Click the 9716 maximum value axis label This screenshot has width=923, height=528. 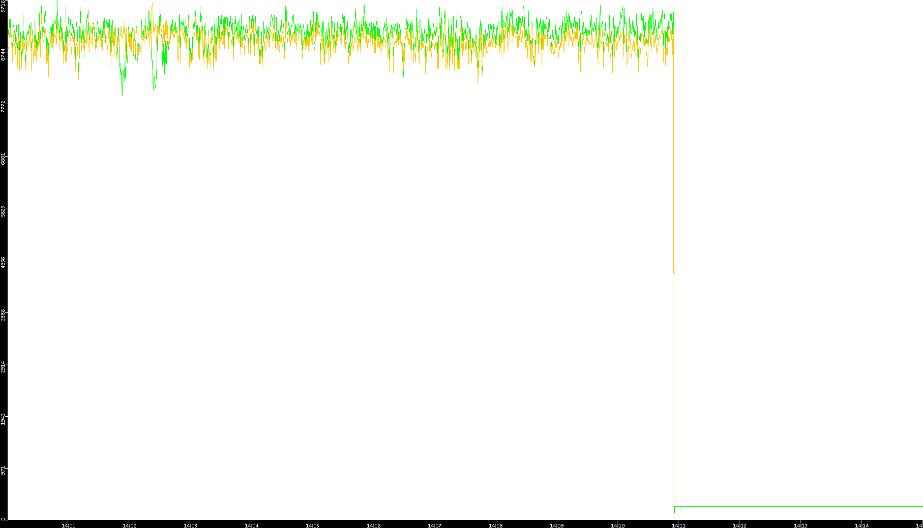point(3,6)
